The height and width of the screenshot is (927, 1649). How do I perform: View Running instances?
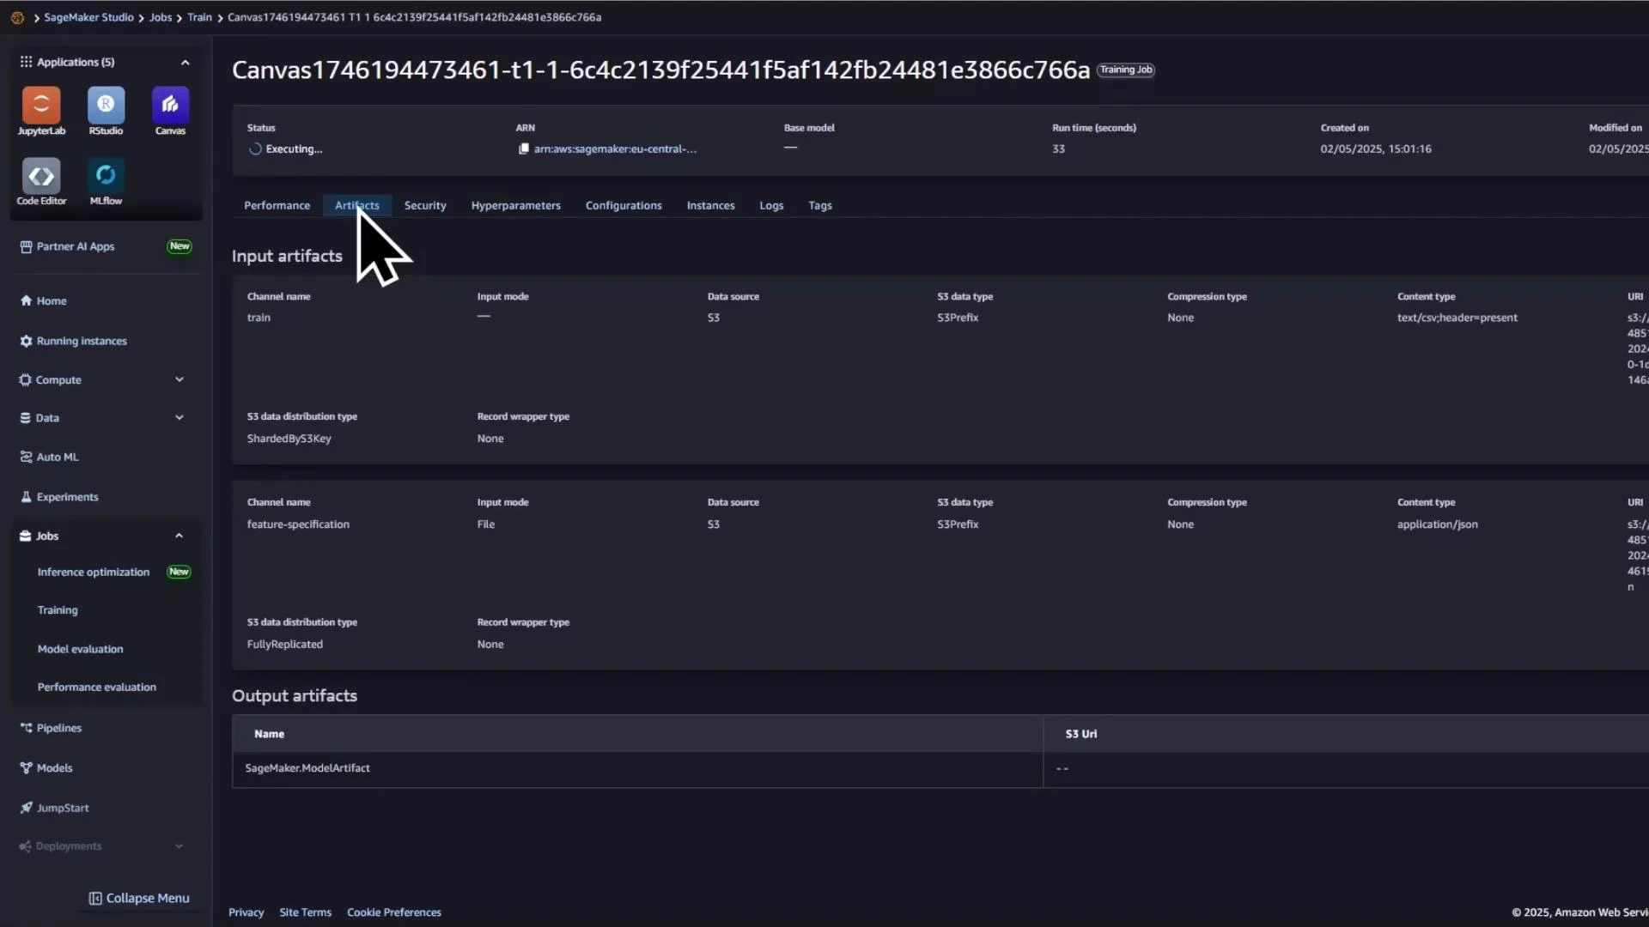82,340
